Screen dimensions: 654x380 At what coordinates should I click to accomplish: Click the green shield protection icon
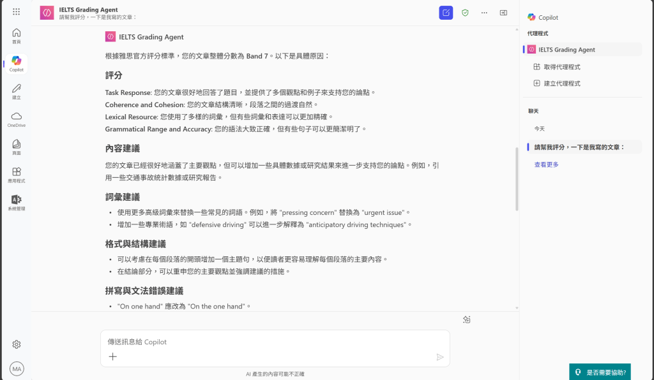click(465, 13)
